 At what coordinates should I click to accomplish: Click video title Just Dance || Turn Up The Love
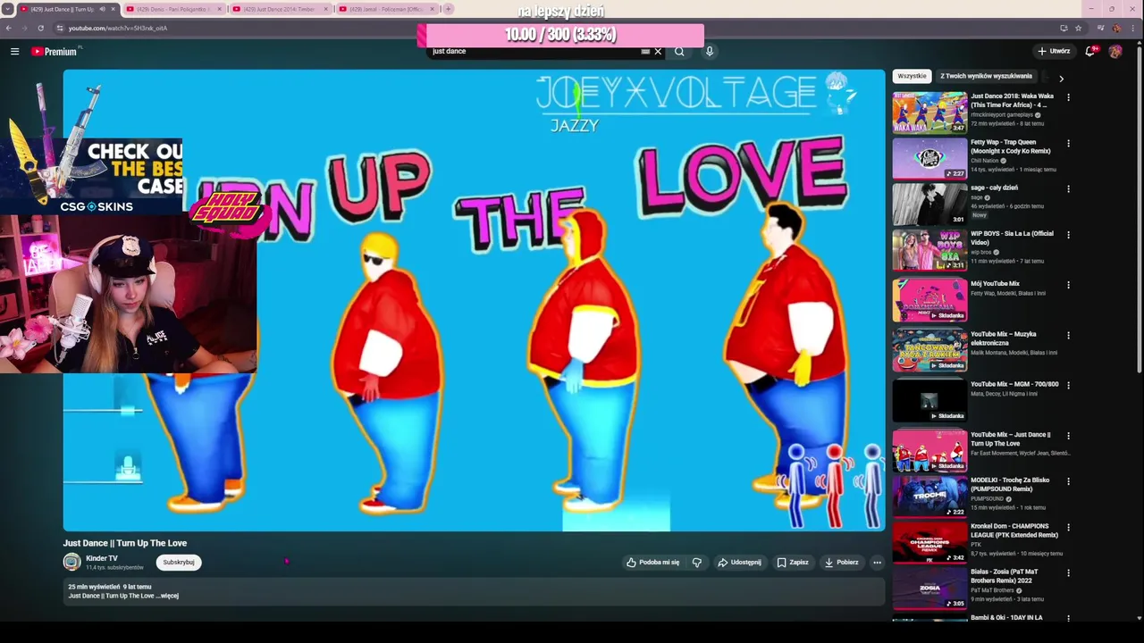[124, 543]
